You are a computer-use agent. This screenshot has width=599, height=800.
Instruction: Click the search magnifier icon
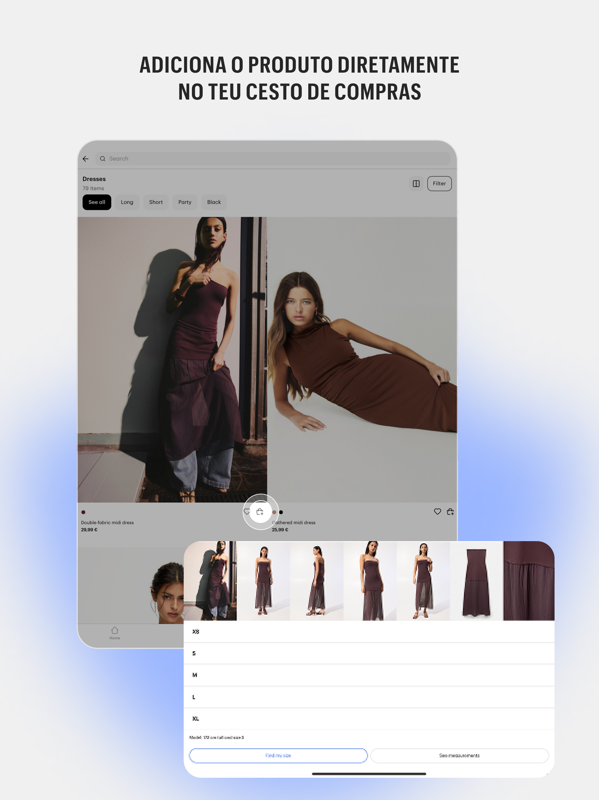click(103, 159)
